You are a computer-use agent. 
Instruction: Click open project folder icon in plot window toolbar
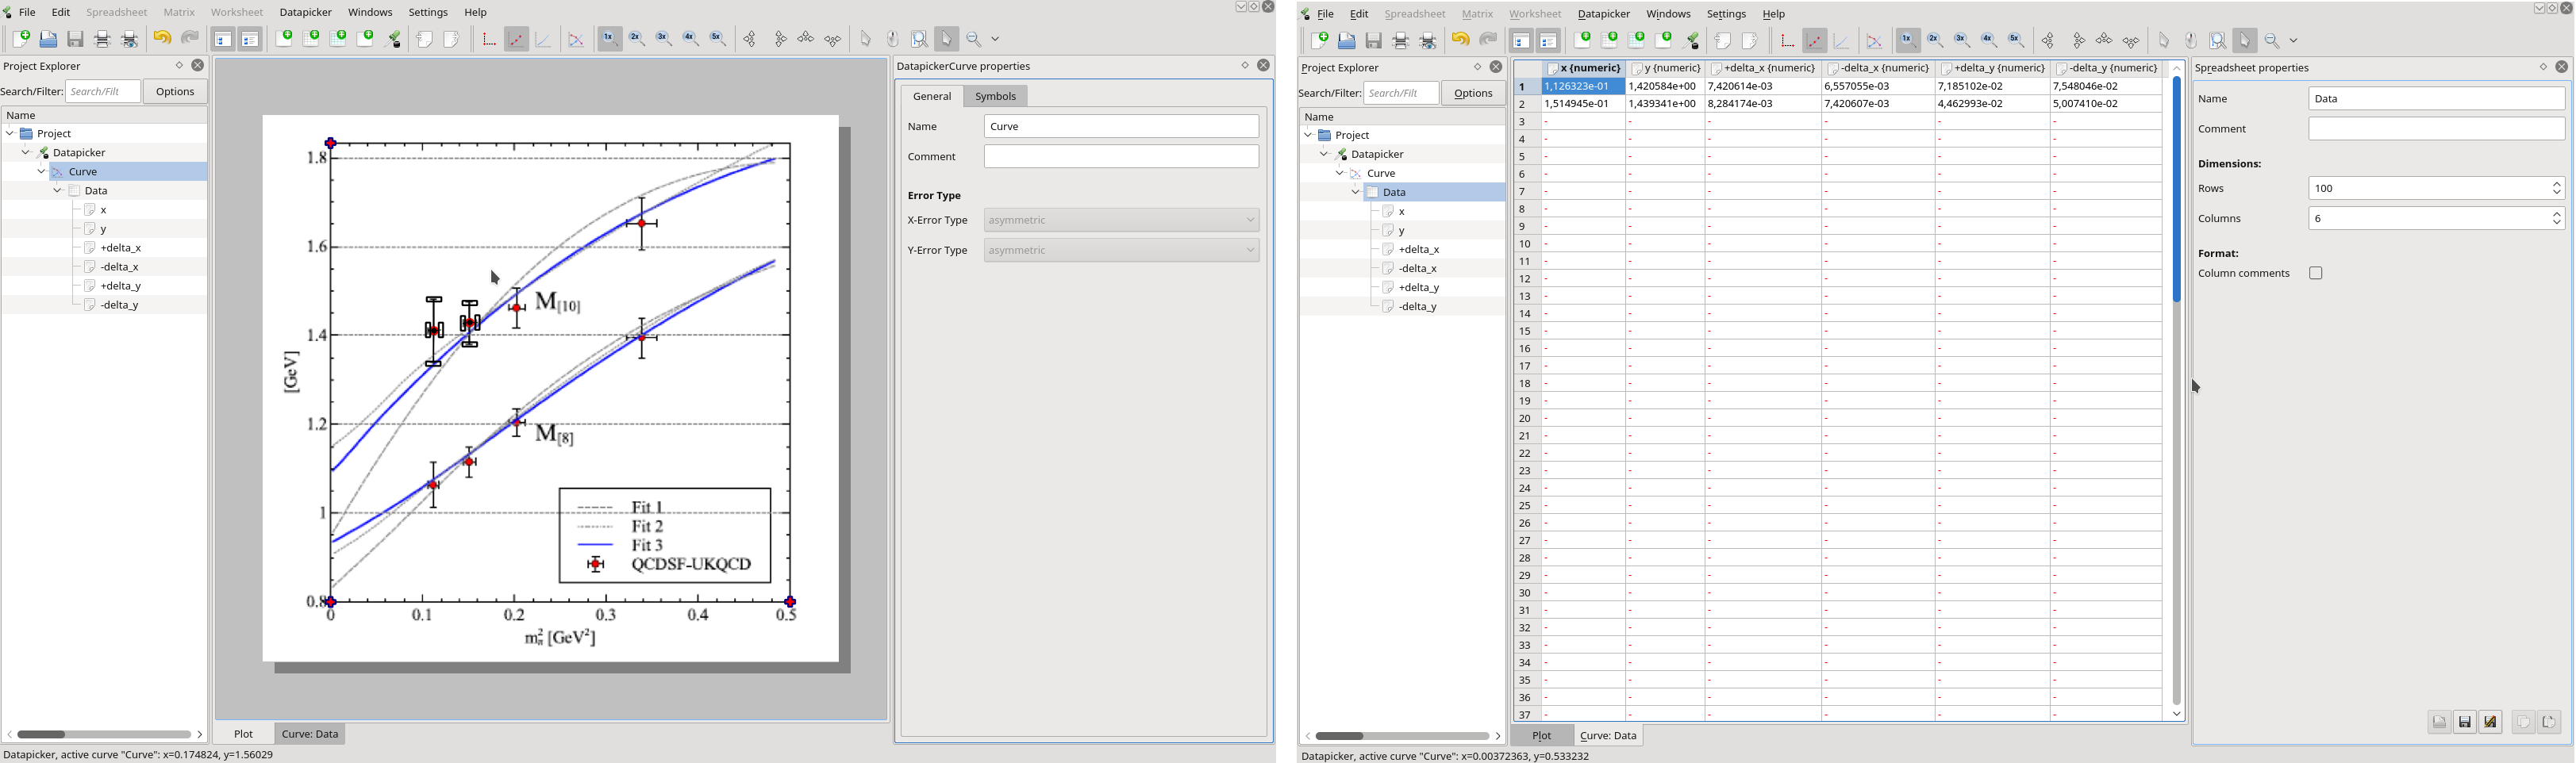coord(48,39)
